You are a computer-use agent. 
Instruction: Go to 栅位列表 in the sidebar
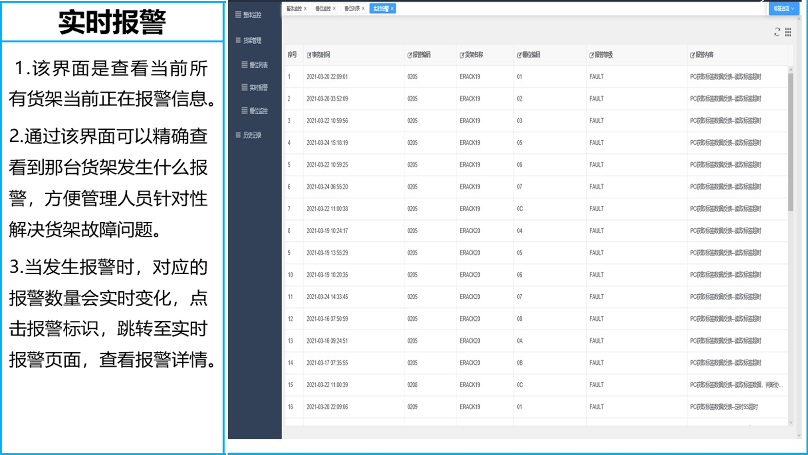pos(258,65)
